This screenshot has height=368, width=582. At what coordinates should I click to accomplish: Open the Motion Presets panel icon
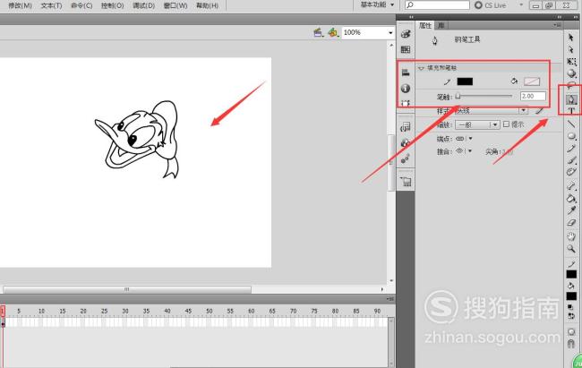(x=406, y=159)
